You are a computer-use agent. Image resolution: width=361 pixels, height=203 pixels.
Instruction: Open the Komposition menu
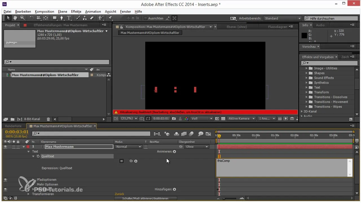click(44, 12)
